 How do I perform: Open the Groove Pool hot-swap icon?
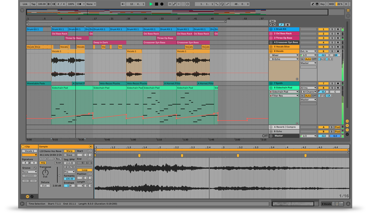pos(35,168)
